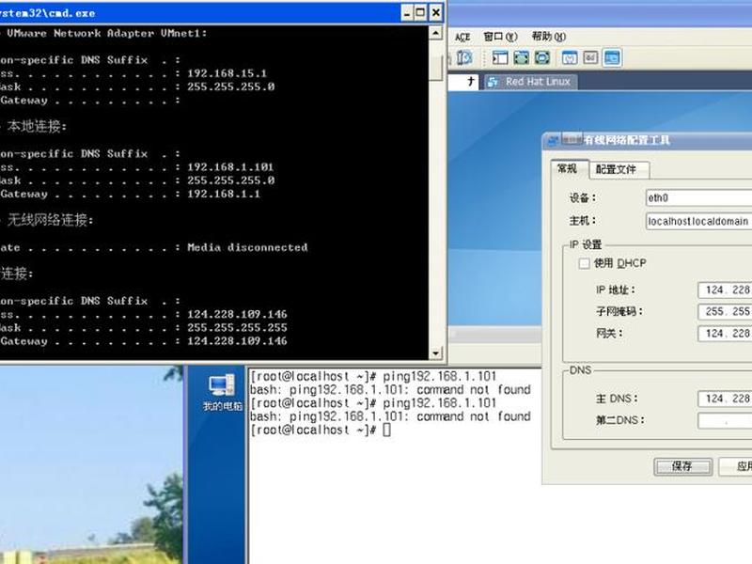Viewport: 752px width, 564px height.
Task: Select the VMware console view icon
Action: (612, 58)
